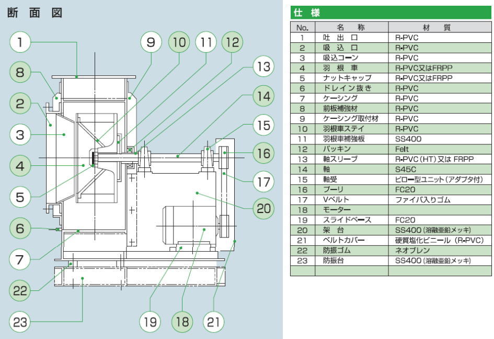Click the 吐出口 name cell
This screenshot has height=339, width=494.
352,38
